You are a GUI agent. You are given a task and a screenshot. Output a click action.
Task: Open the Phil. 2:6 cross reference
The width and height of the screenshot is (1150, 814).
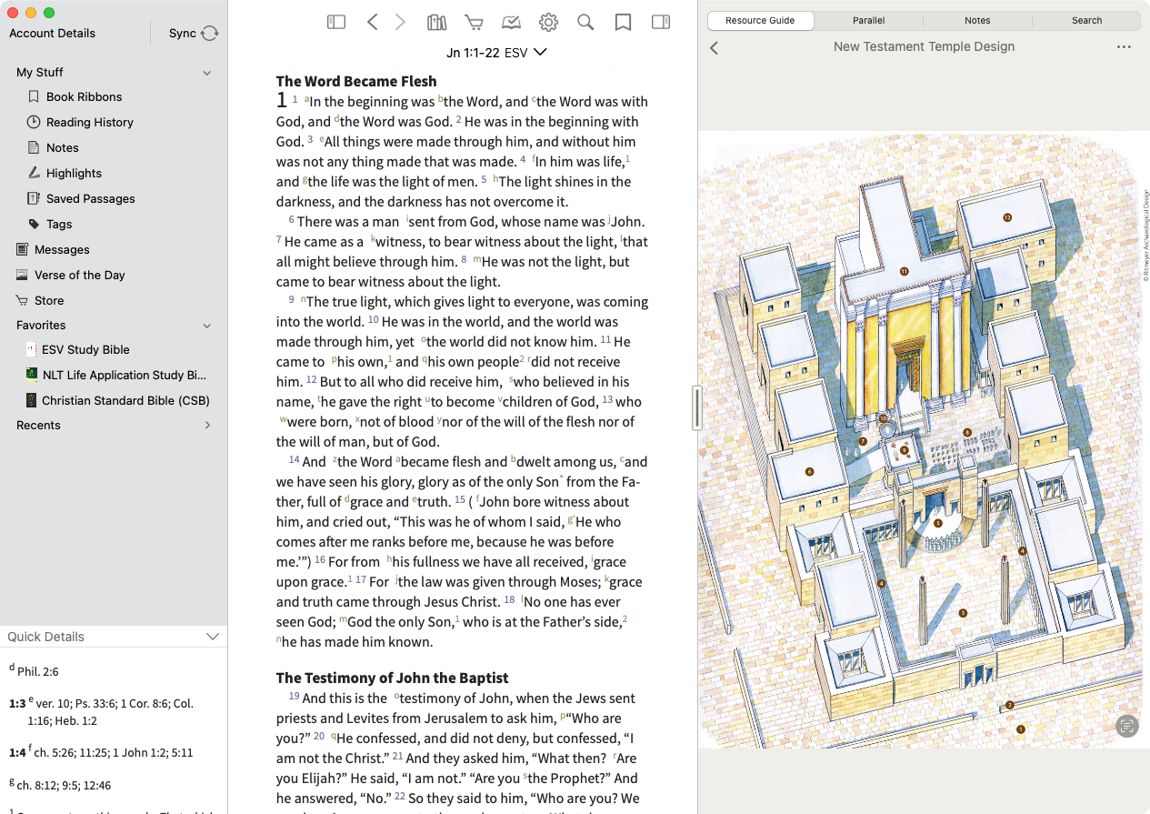[38, 671]
